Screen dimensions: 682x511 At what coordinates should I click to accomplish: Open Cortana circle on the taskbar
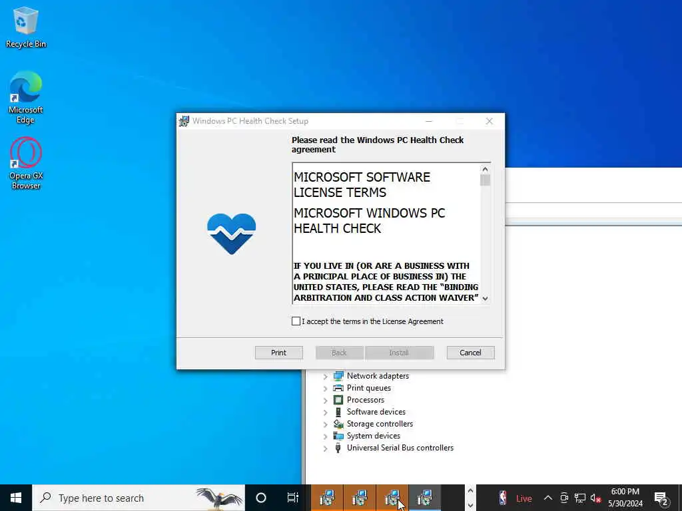[261, 498]
